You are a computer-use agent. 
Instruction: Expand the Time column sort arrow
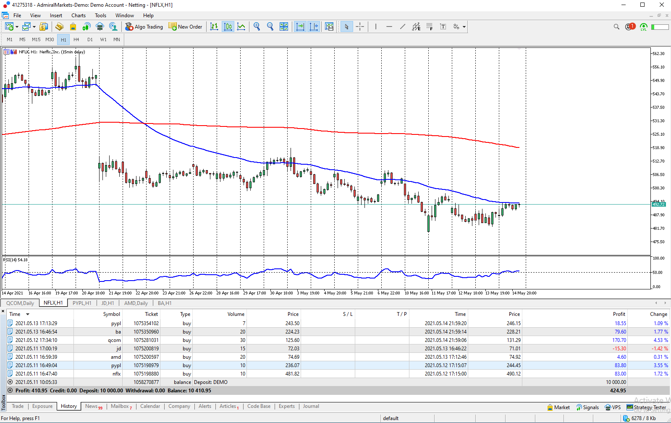click(x=28, y=314)
